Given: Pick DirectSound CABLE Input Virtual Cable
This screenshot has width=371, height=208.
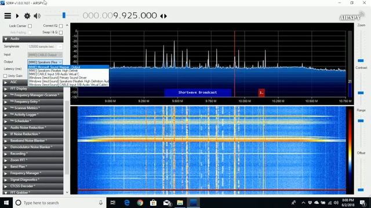Looking at the screenshot, I should [x=68, y=84].
